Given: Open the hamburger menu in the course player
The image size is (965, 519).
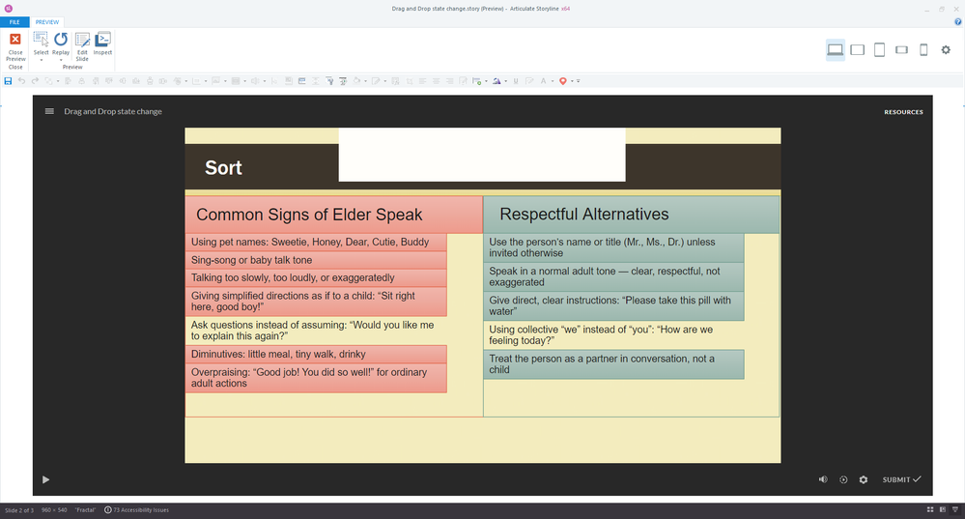Looking at the screenshot, I should [x=49, y=111].
